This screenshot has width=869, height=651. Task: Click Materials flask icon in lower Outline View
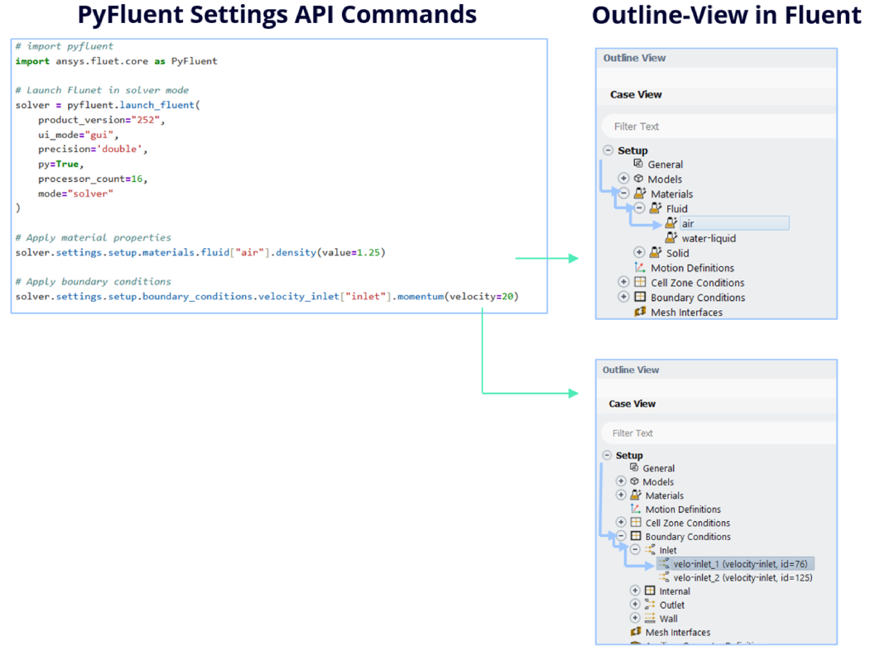(x=636, y=494)
